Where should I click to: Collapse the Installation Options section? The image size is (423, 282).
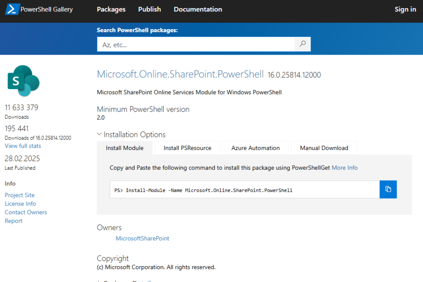(x=100, y=135)
